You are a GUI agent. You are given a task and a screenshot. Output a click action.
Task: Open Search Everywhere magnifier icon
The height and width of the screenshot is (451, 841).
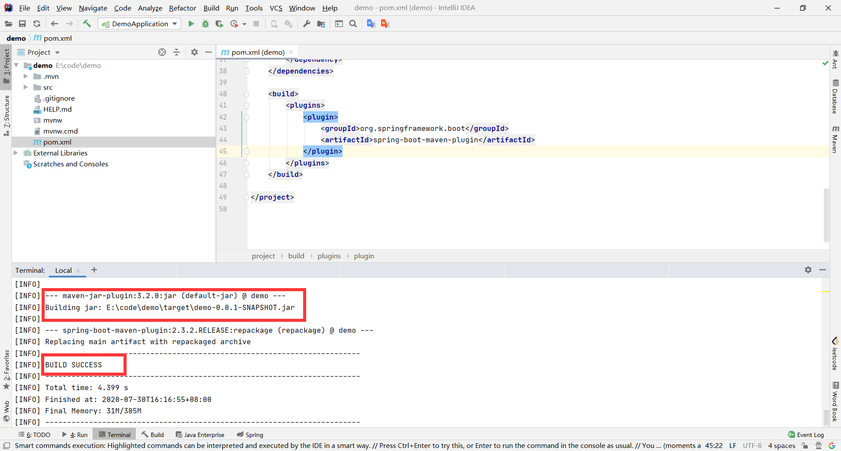(353, 24)
